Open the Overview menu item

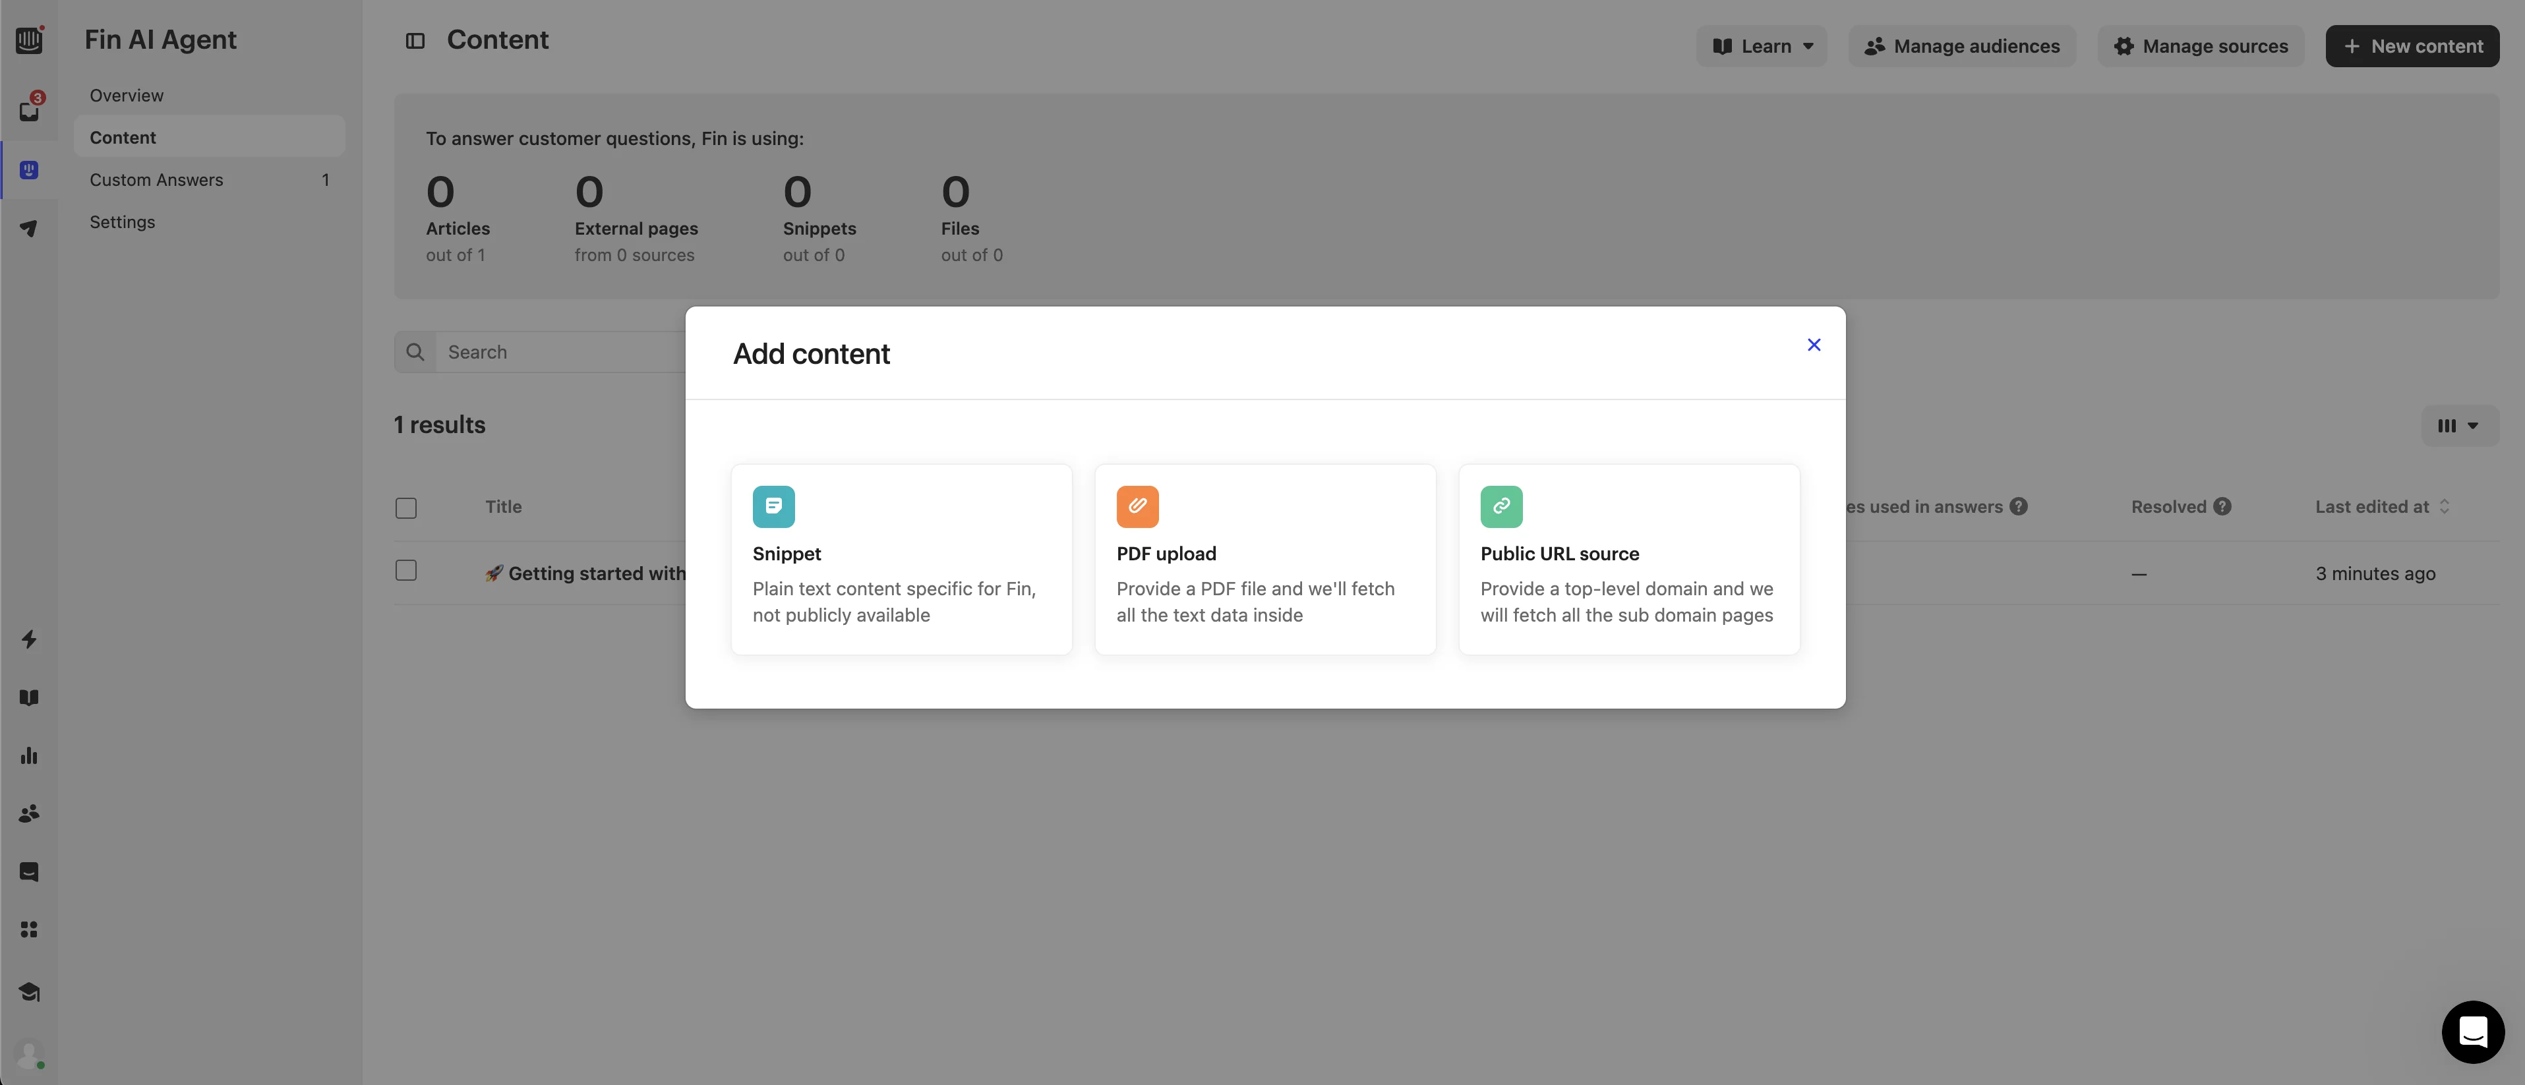[127, 95]
